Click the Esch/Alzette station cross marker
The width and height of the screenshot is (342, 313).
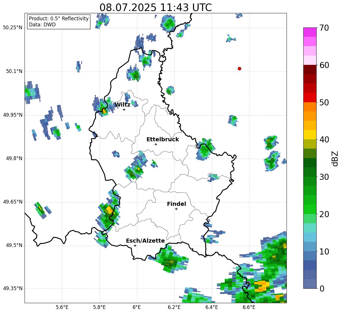point(135,246)
